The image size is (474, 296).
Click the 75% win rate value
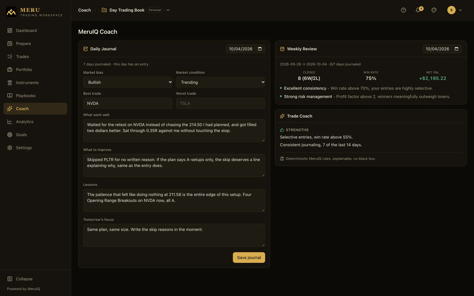pyautogui.click(x=371, y=78)
